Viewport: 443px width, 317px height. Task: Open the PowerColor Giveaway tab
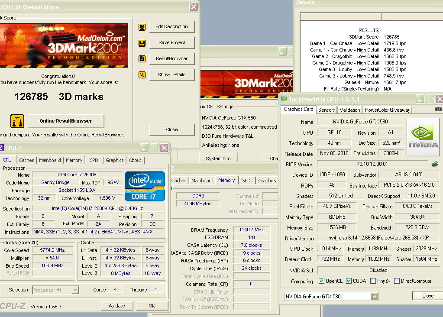coord(387,110)
